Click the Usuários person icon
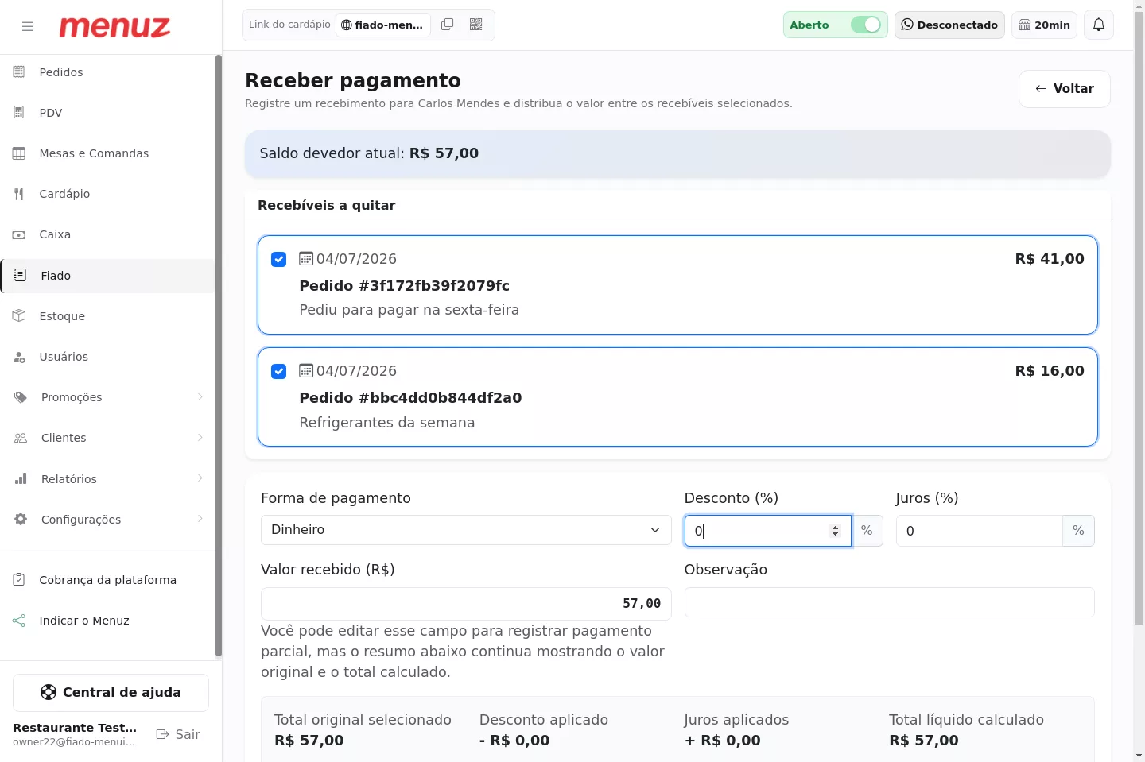Viewport: 1145px width, 762px height. (x=19, y=357)
